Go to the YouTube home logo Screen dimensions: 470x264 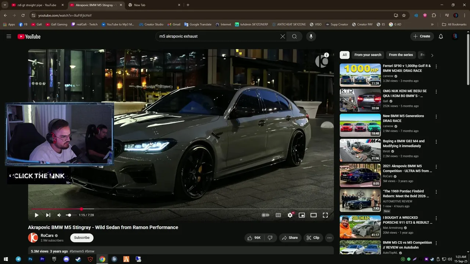(x=29, y=36)
